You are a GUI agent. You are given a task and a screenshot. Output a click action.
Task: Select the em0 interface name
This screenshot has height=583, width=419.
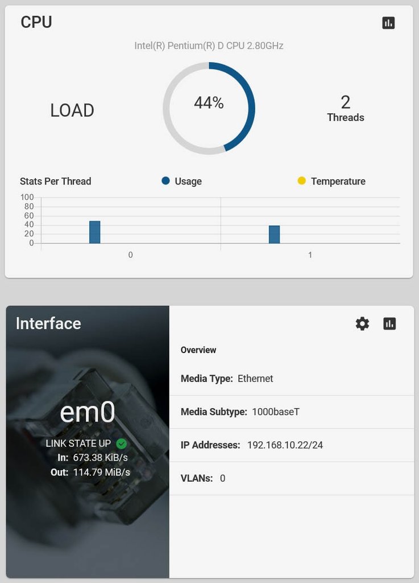tap(88, 412)
